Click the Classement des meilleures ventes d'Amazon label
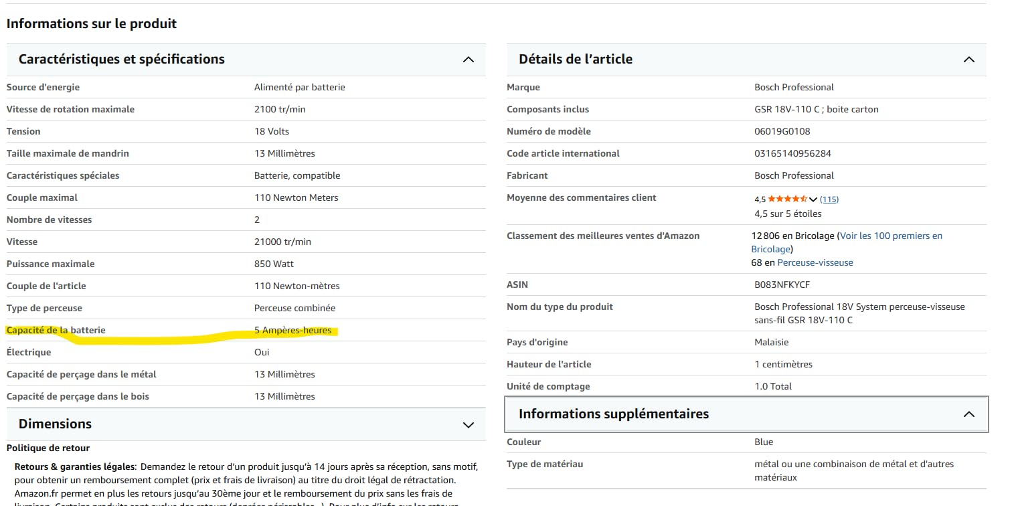Screen dimensions: 1018x506 [x=603, y=236]
